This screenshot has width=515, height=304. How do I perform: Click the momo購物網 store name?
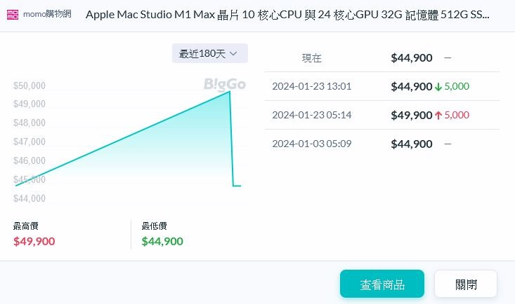pyautogui.click(x=47, y=14)
